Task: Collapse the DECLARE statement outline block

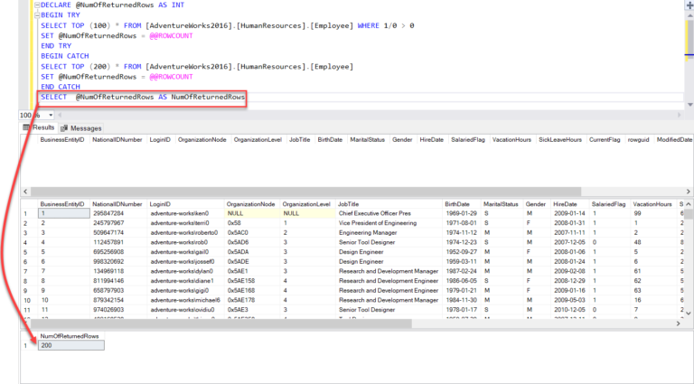Action: pos(37,5)
